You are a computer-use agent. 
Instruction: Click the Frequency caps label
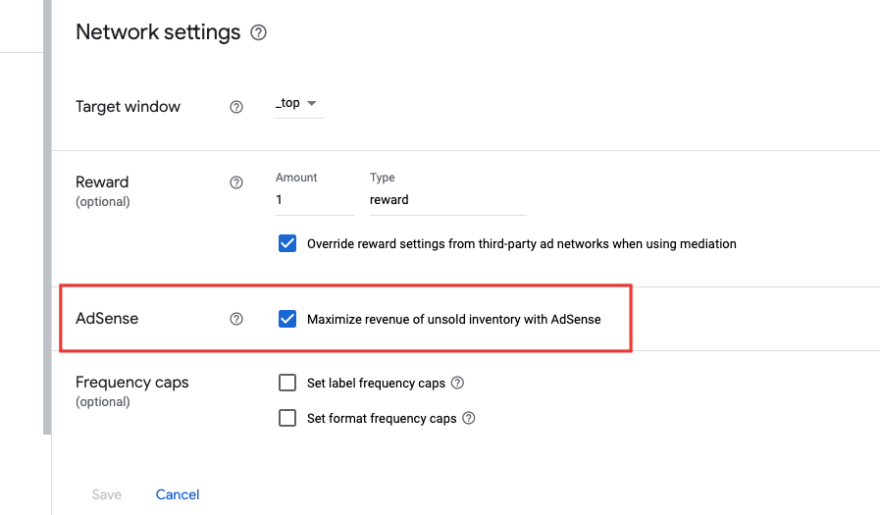132,383
